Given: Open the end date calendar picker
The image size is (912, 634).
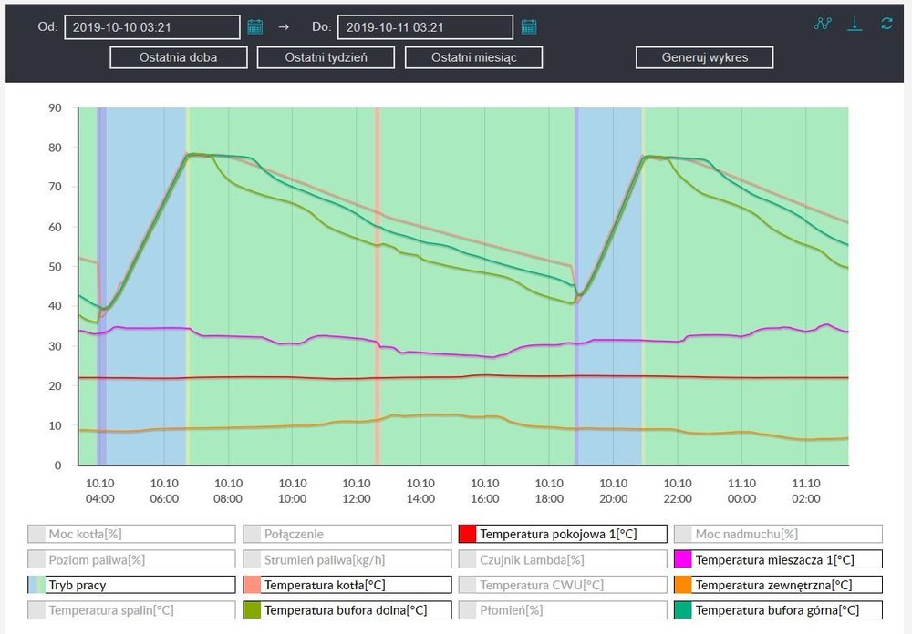Looking at the screenshot, I should tap(529, 27).
